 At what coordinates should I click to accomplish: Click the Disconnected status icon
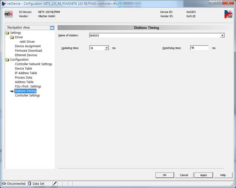coord(4,183)
